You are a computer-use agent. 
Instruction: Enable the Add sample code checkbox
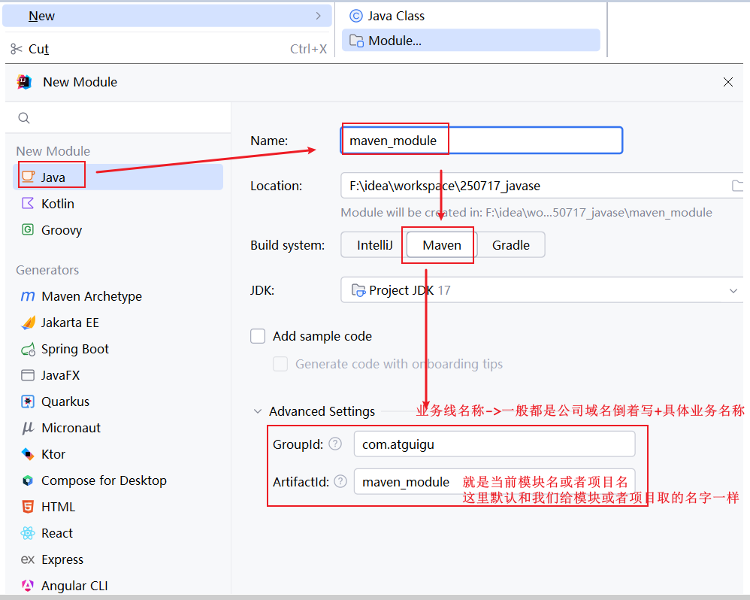pos(258,336)
